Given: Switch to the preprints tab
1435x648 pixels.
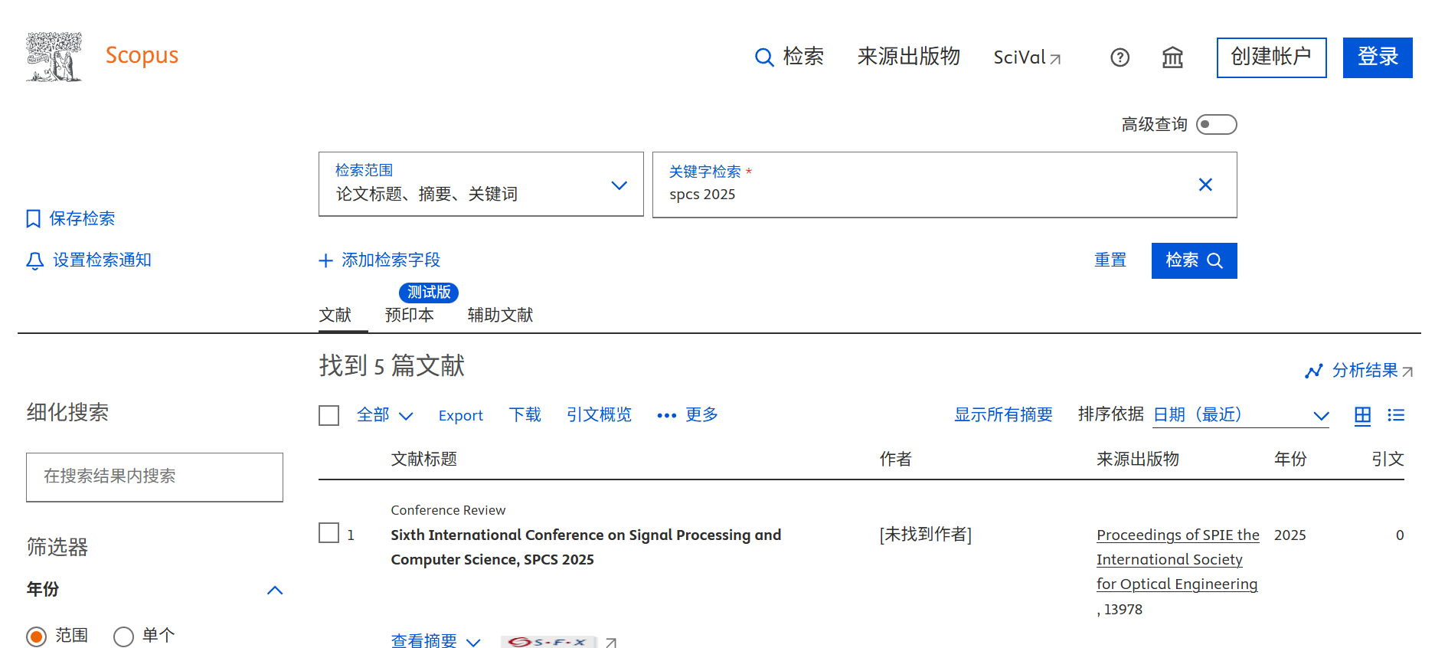Looking at the screenshot, I should click(x=409, y=315).
